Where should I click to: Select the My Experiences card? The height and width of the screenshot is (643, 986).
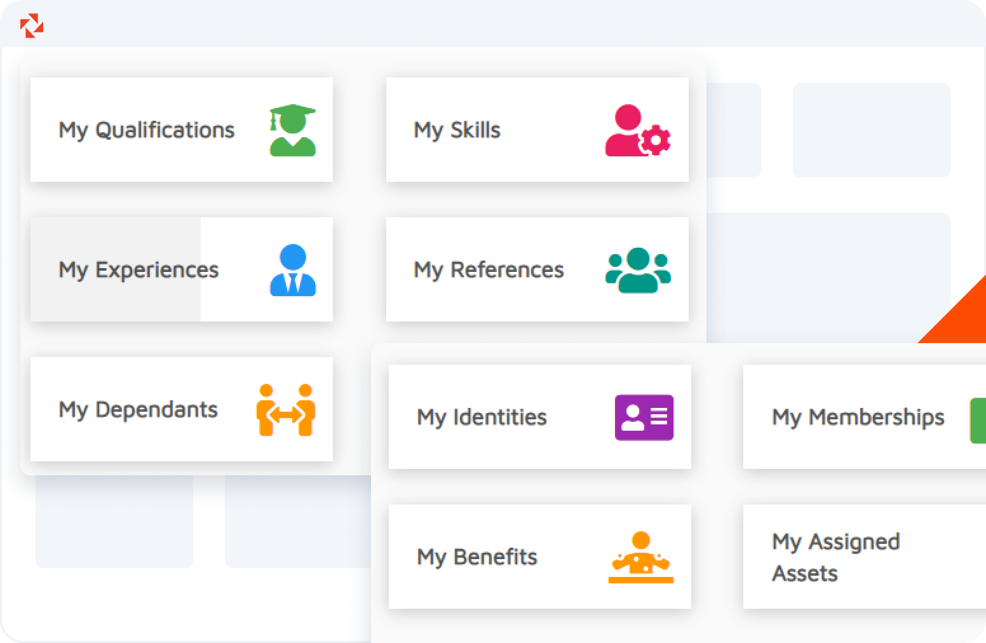[181, 269]
